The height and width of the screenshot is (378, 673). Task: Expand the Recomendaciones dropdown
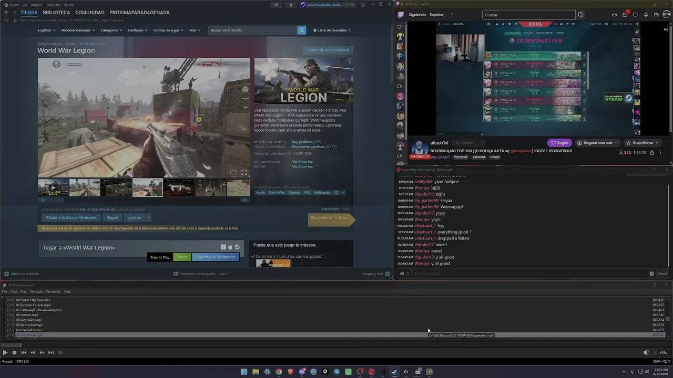78,30
